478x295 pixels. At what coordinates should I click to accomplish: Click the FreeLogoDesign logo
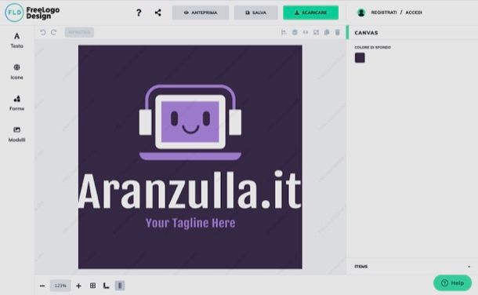click(32, 13)
